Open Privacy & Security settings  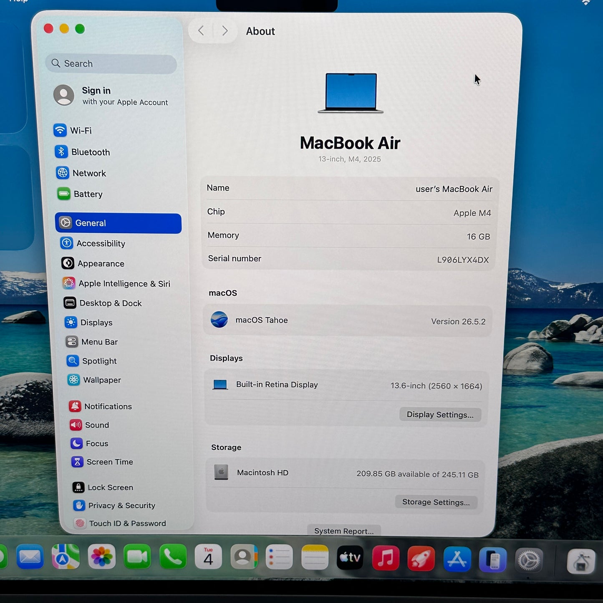(x=114, y=505)
